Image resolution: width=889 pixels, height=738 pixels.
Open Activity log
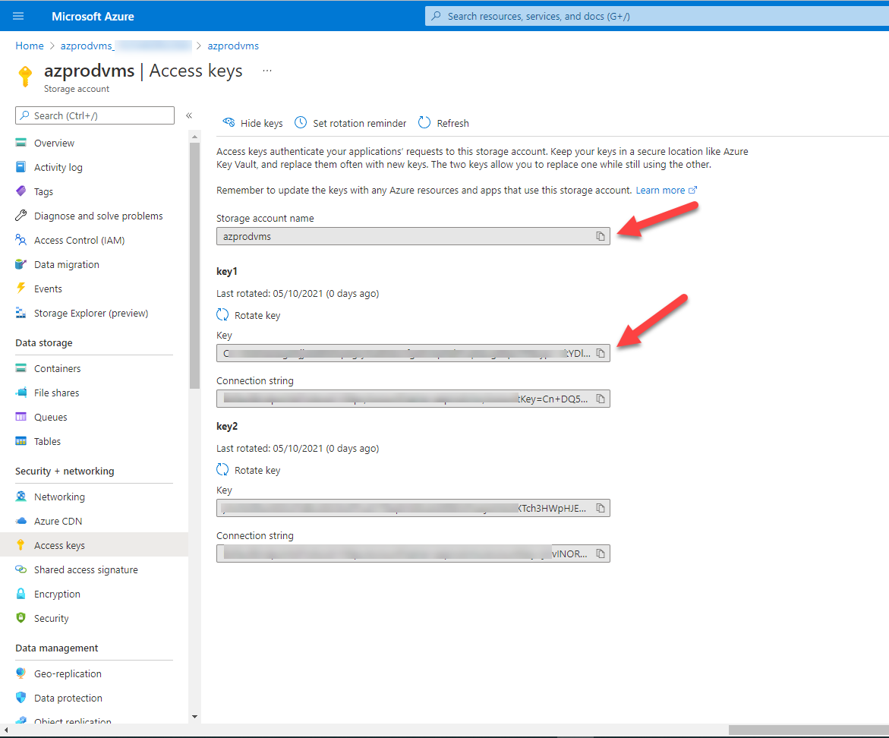tap(58, 168)
